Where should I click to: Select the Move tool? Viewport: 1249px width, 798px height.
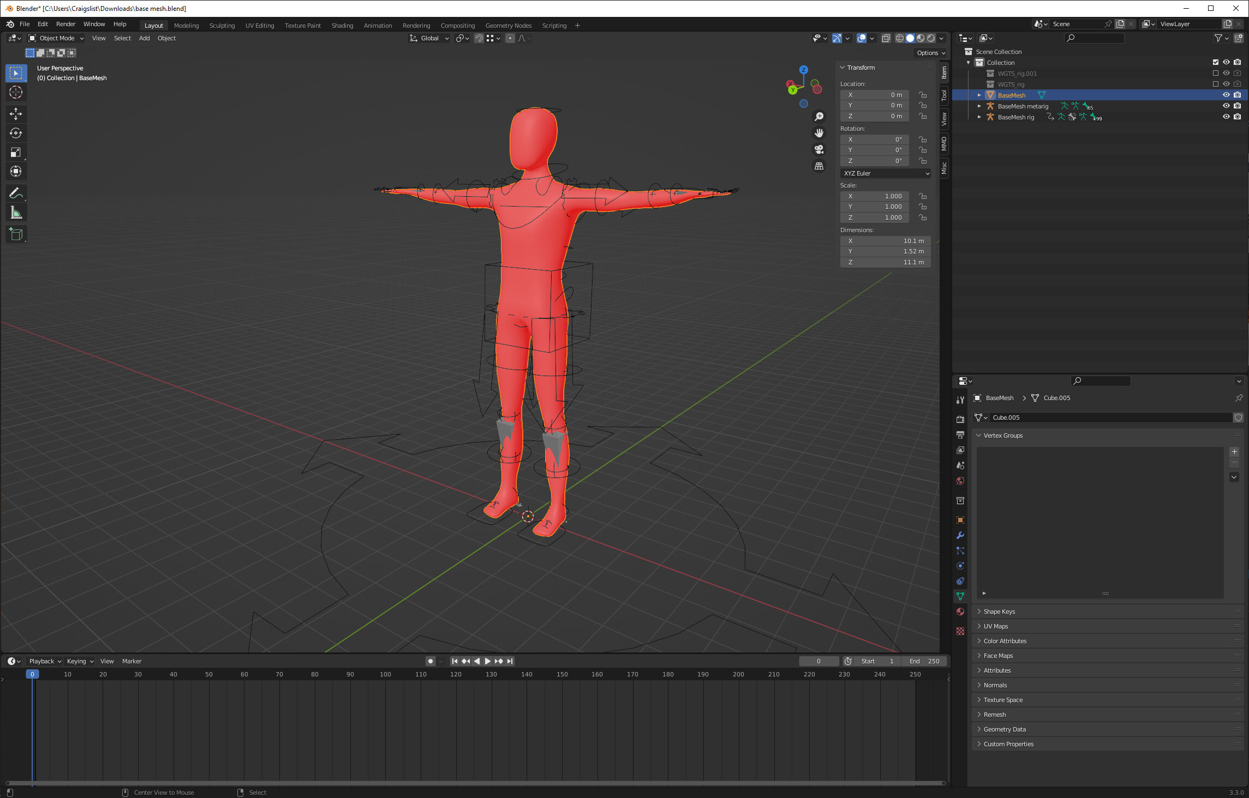pyautogui.click(x=16, y=113)
